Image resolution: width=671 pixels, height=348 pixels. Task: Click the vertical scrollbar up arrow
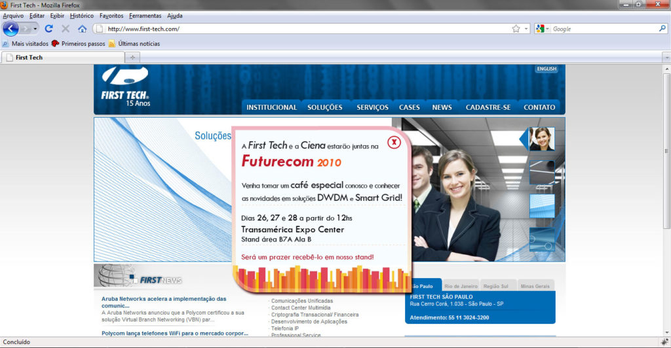(666, 69)
